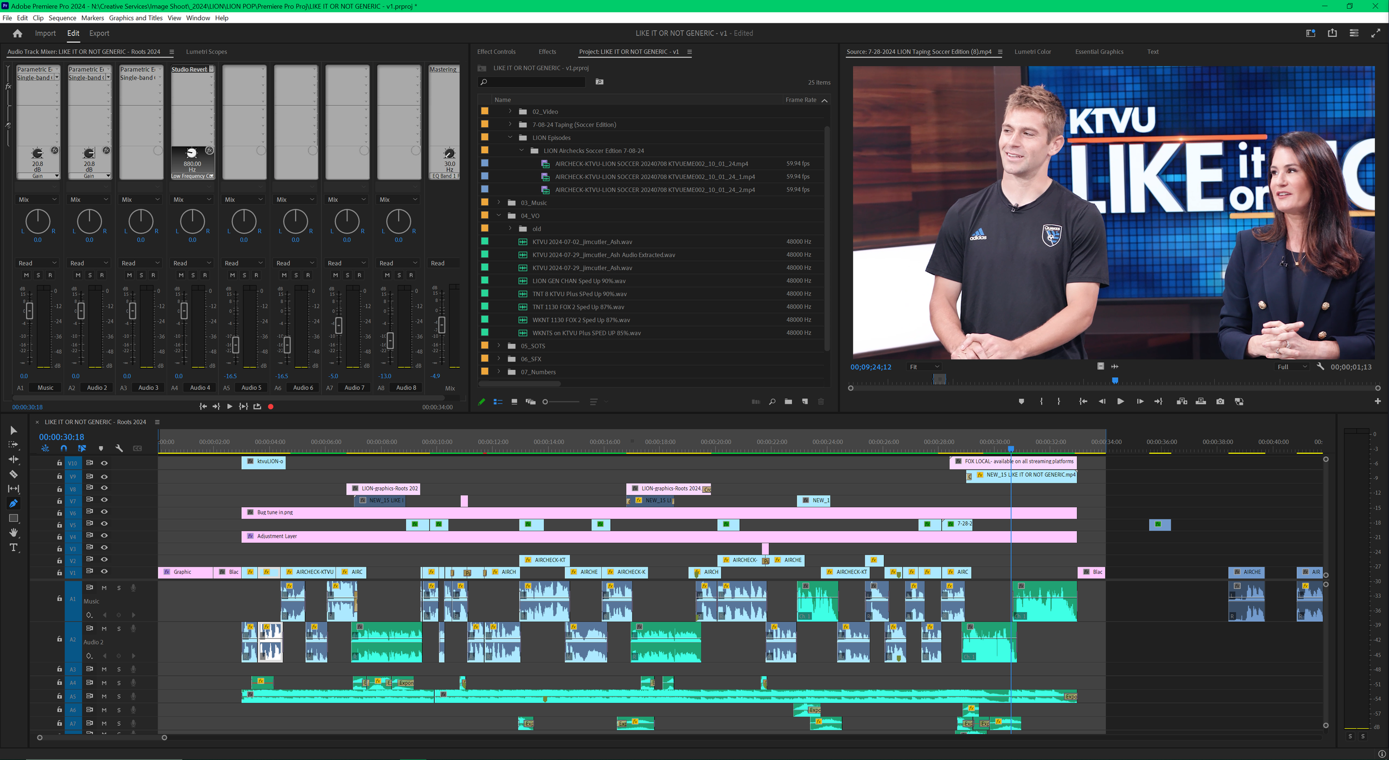Expand the 05_SOTS bin
1389x760 pixels.
498,346
